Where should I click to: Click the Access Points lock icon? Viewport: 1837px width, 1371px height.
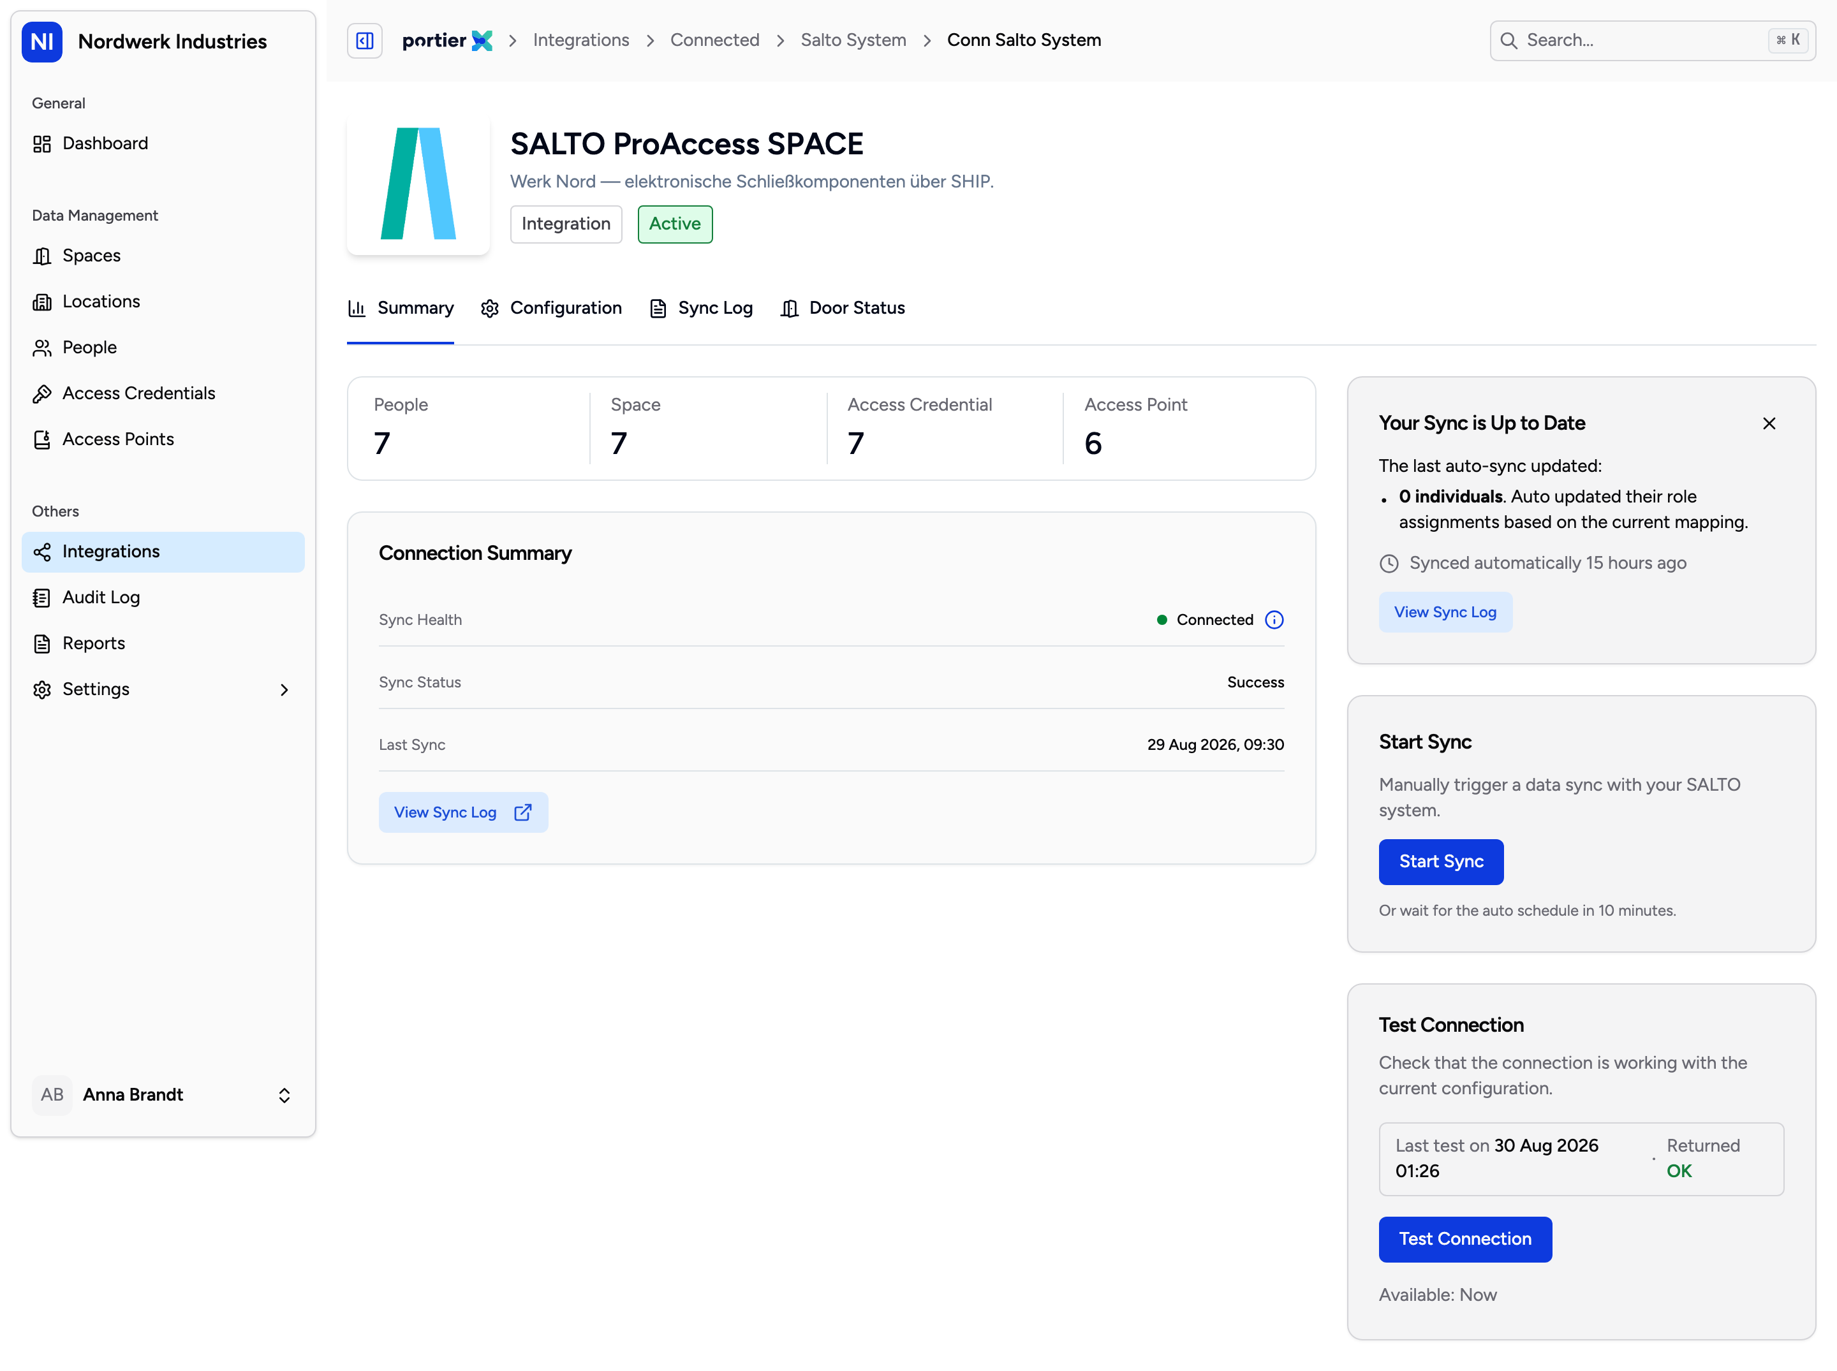tap(42, 440)
